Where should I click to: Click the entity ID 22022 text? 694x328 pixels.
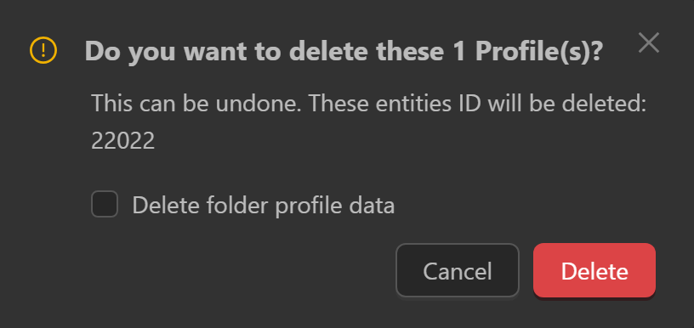[x=123, y=141]
